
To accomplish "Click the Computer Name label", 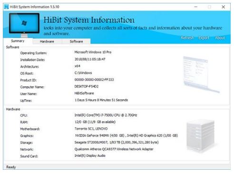I will click(32, 87).
